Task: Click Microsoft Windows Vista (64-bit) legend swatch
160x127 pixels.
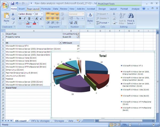Action: 121,96
